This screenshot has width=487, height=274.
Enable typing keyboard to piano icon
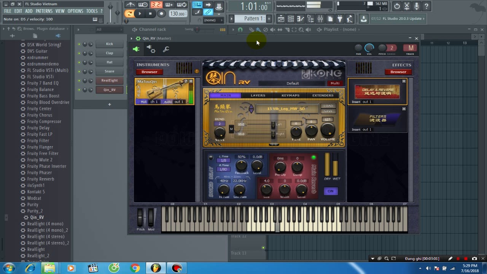[x=197, y=5]
